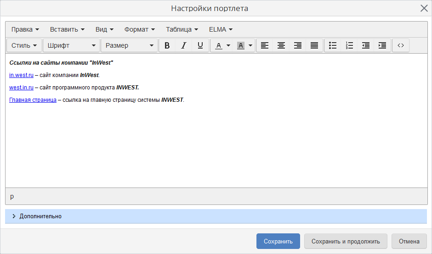Click text 'ссылка на главную страницу системы'

point(111,100)
